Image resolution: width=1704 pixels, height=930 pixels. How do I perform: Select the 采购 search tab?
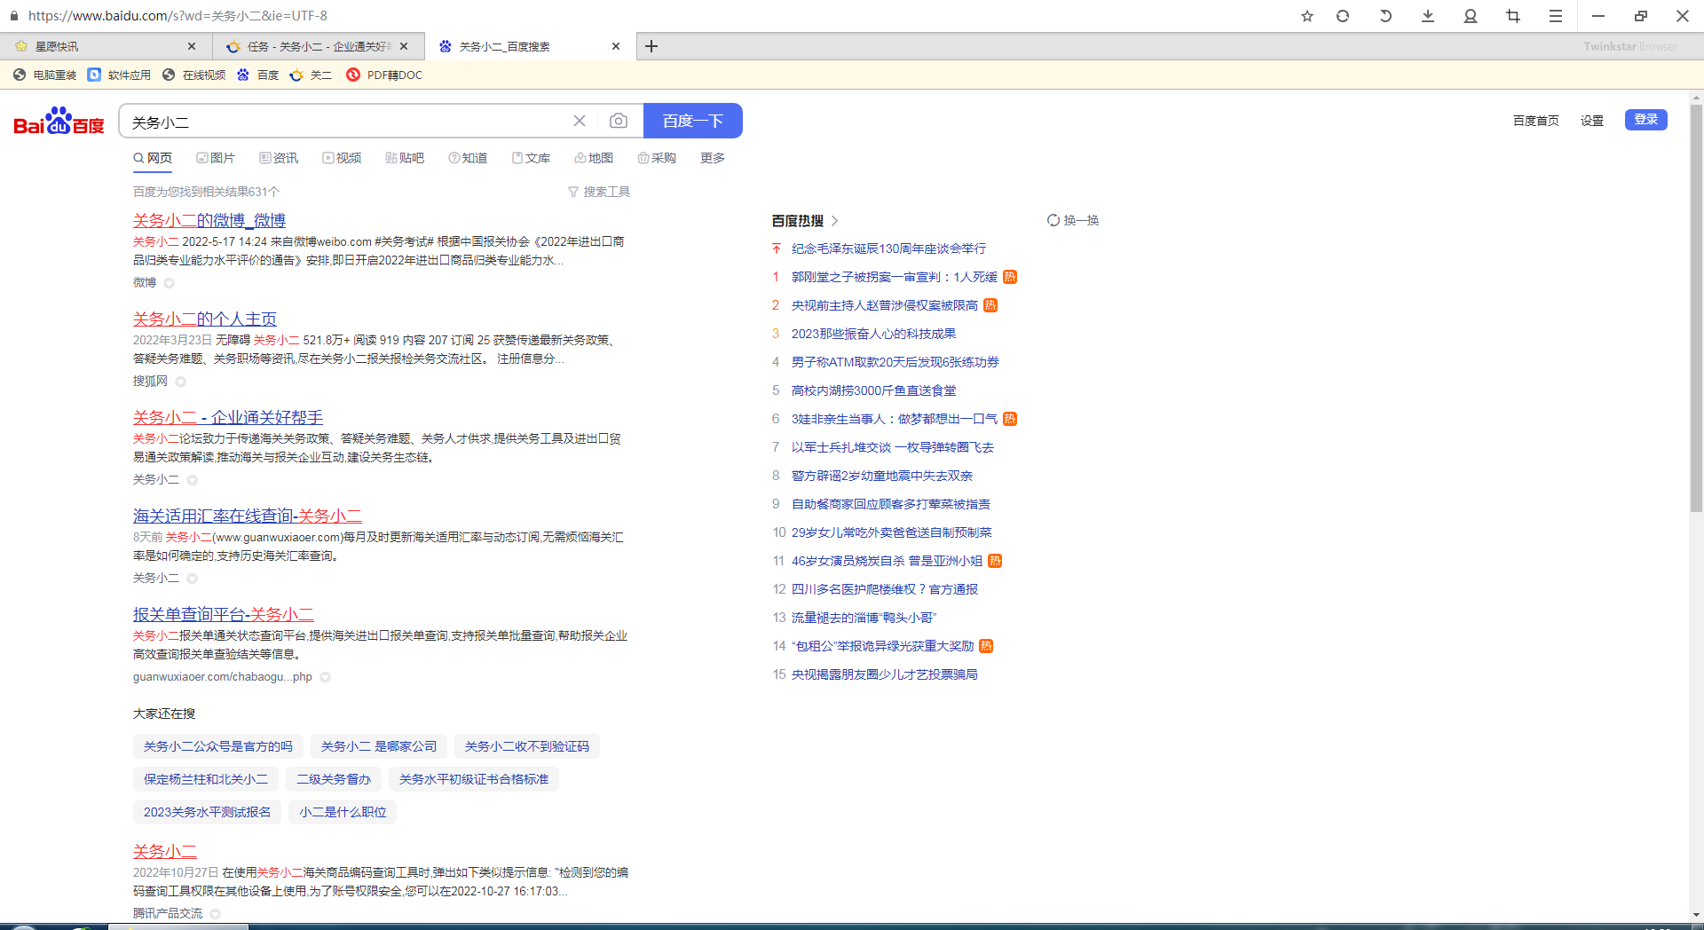657,158
